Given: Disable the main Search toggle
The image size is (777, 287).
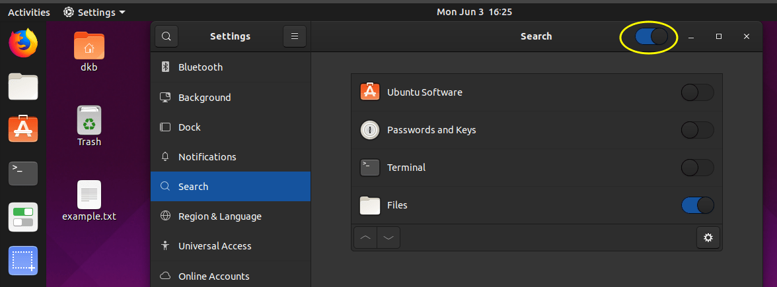Looking at the screenshot, I should [x=651, y=37].
